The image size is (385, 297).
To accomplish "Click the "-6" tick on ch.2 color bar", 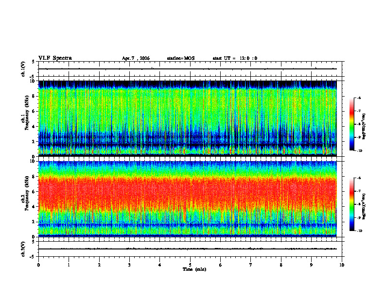I will coord(359,178).
